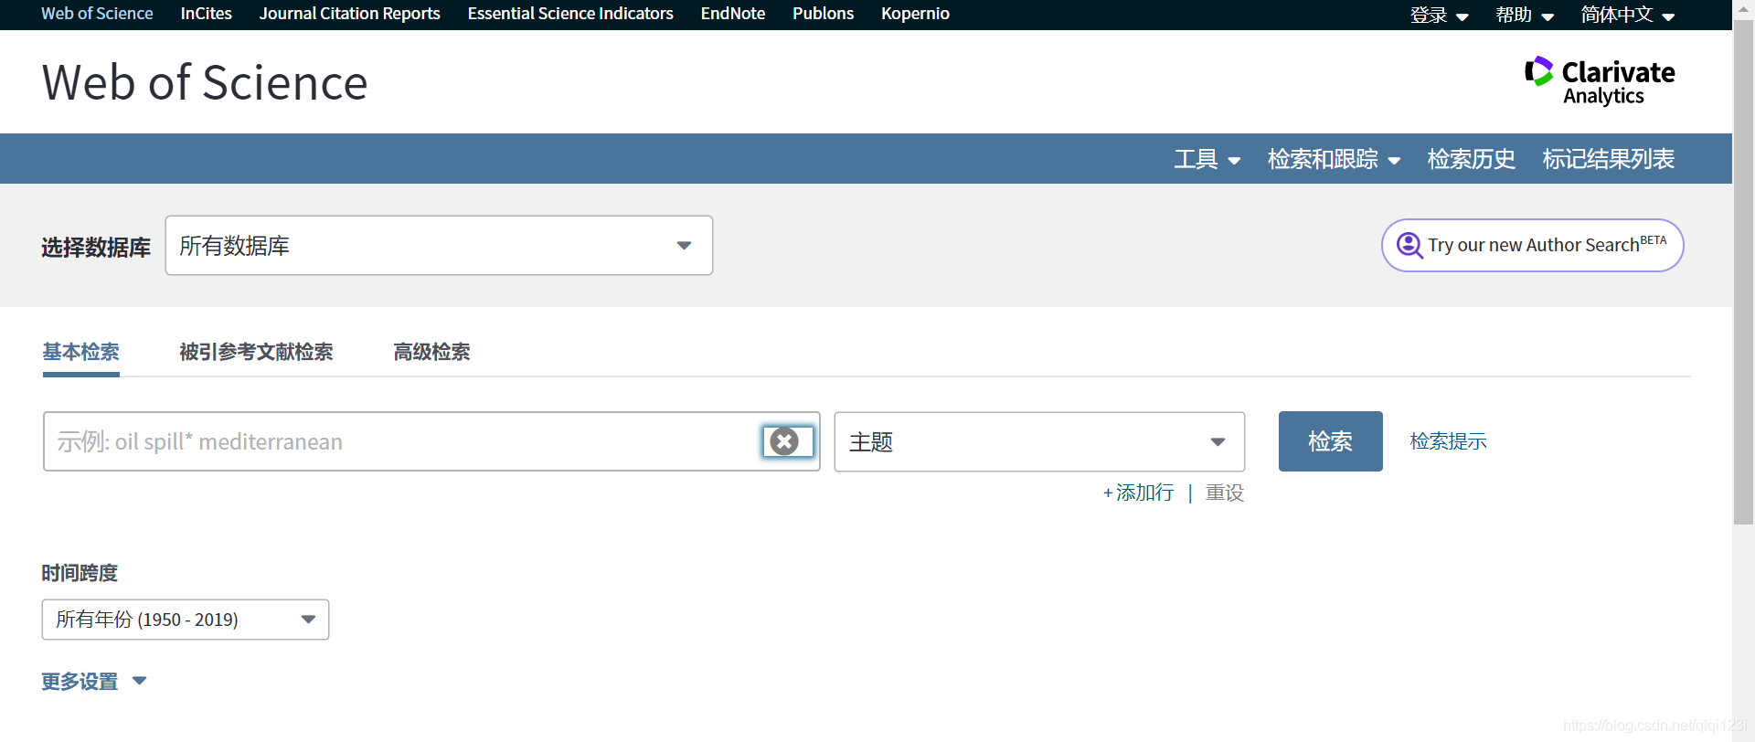Viewport: 1755px width, 742px height.
Task: Open the Kopernio link
Action: coord(915,14)
